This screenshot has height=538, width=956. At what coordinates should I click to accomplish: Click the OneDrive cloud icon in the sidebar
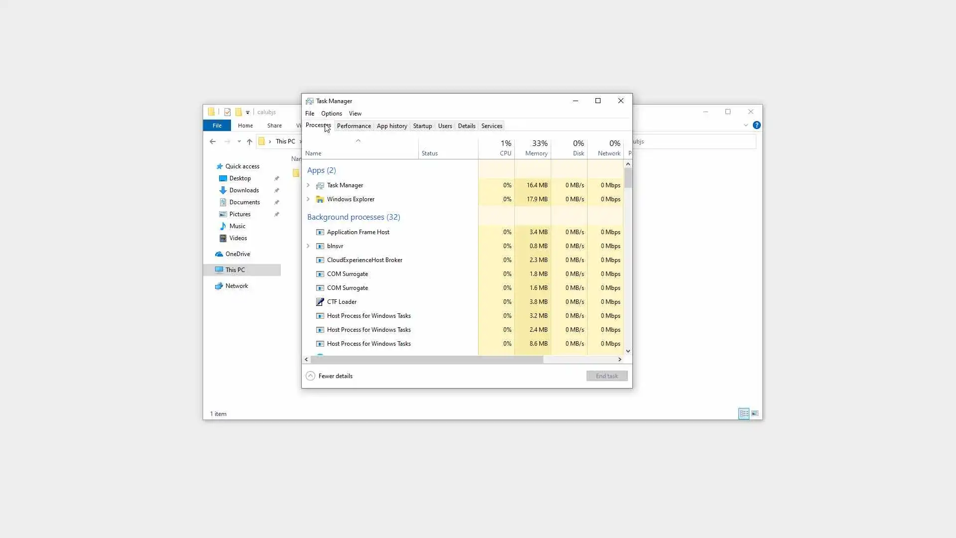click(219, 254)
